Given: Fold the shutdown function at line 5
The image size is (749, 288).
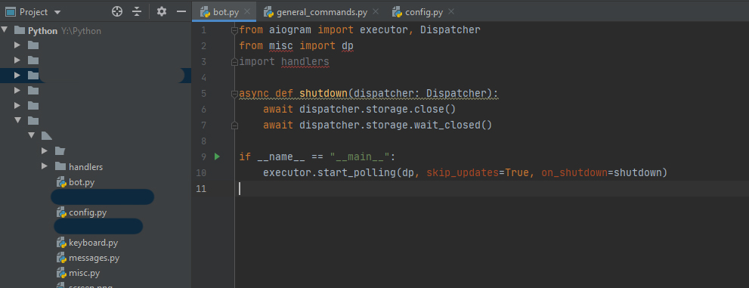Looking at the screenshot, I should click(x=234, y=94).
